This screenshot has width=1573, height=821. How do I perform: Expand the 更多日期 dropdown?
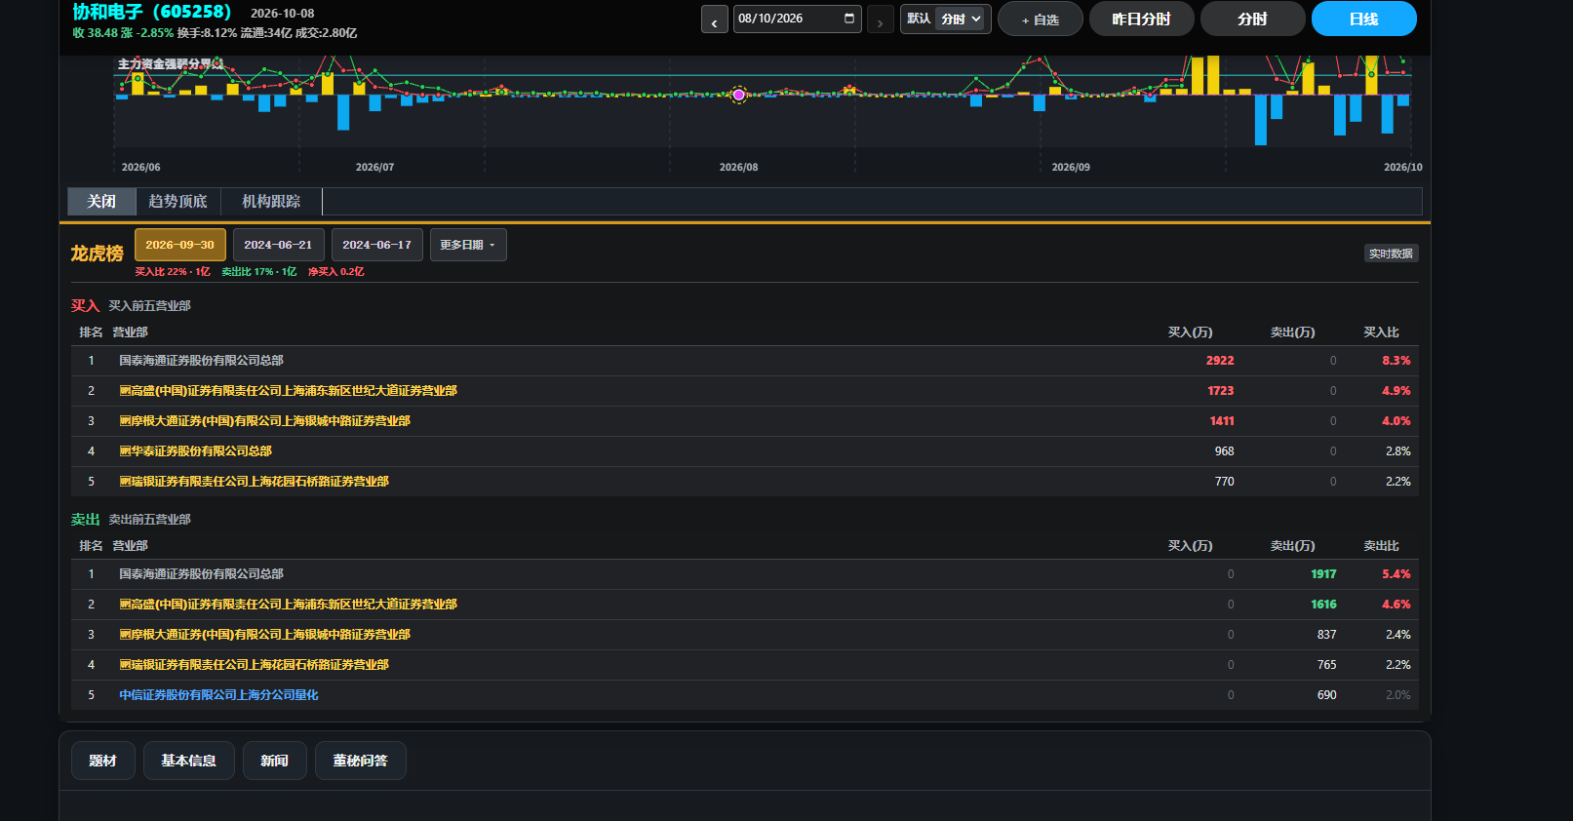click(x=468, y=245)
